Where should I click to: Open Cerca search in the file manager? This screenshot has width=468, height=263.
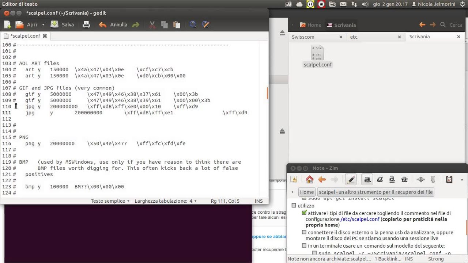[452, 25]
